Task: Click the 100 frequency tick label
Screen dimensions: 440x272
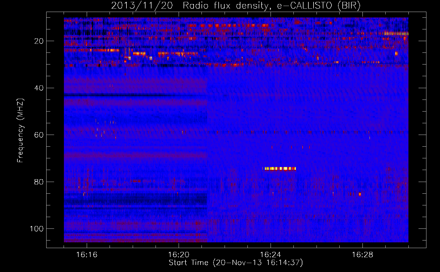Action: coord(37,229)
